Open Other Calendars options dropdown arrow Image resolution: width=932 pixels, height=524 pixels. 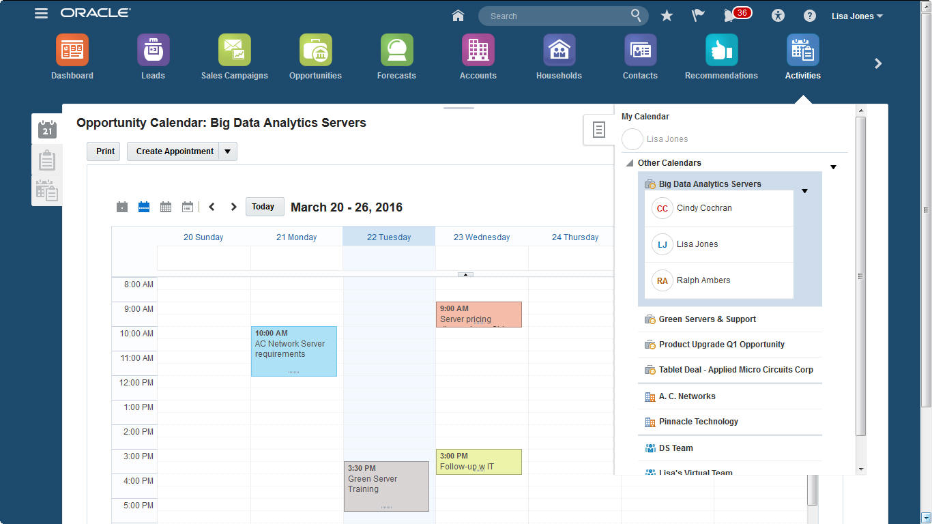(x=833, y=167)
